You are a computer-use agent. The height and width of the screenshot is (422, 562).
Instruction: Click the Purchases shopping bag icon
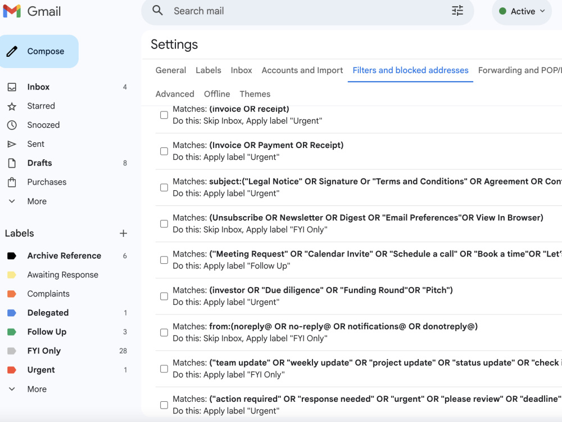[12, 182]
